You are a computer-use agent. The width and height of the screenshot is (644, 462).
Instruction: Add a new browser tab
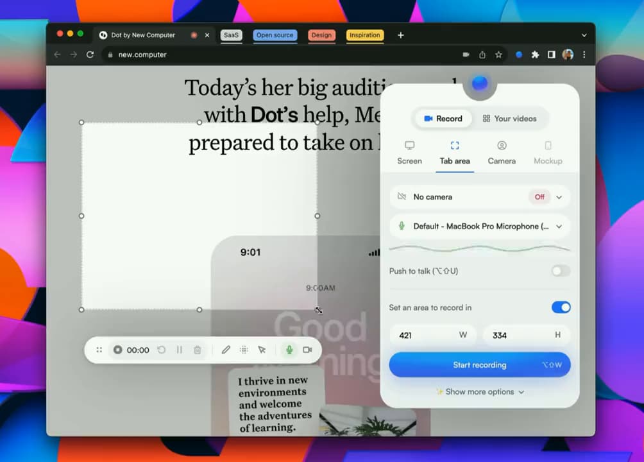coord(400,35)
